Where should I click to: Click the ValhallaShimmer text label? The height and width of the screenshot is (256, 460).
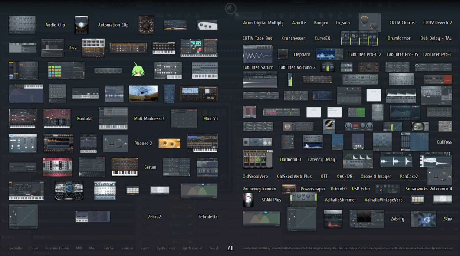[x=341, y=200]
